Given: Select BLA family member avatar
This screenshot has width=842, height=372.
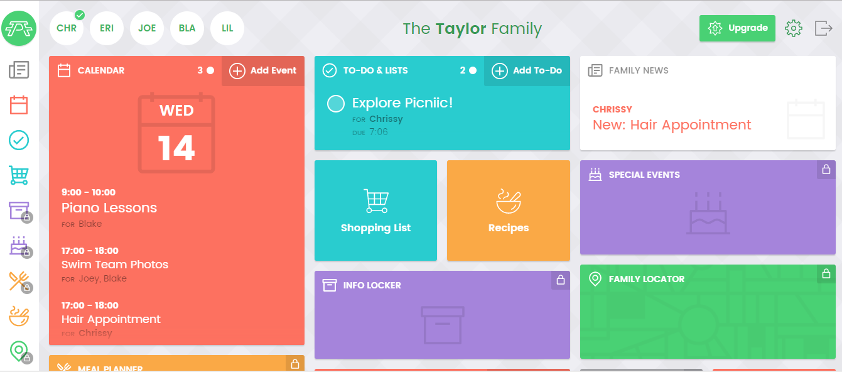Looking at the screenshot, I should 187,28.
